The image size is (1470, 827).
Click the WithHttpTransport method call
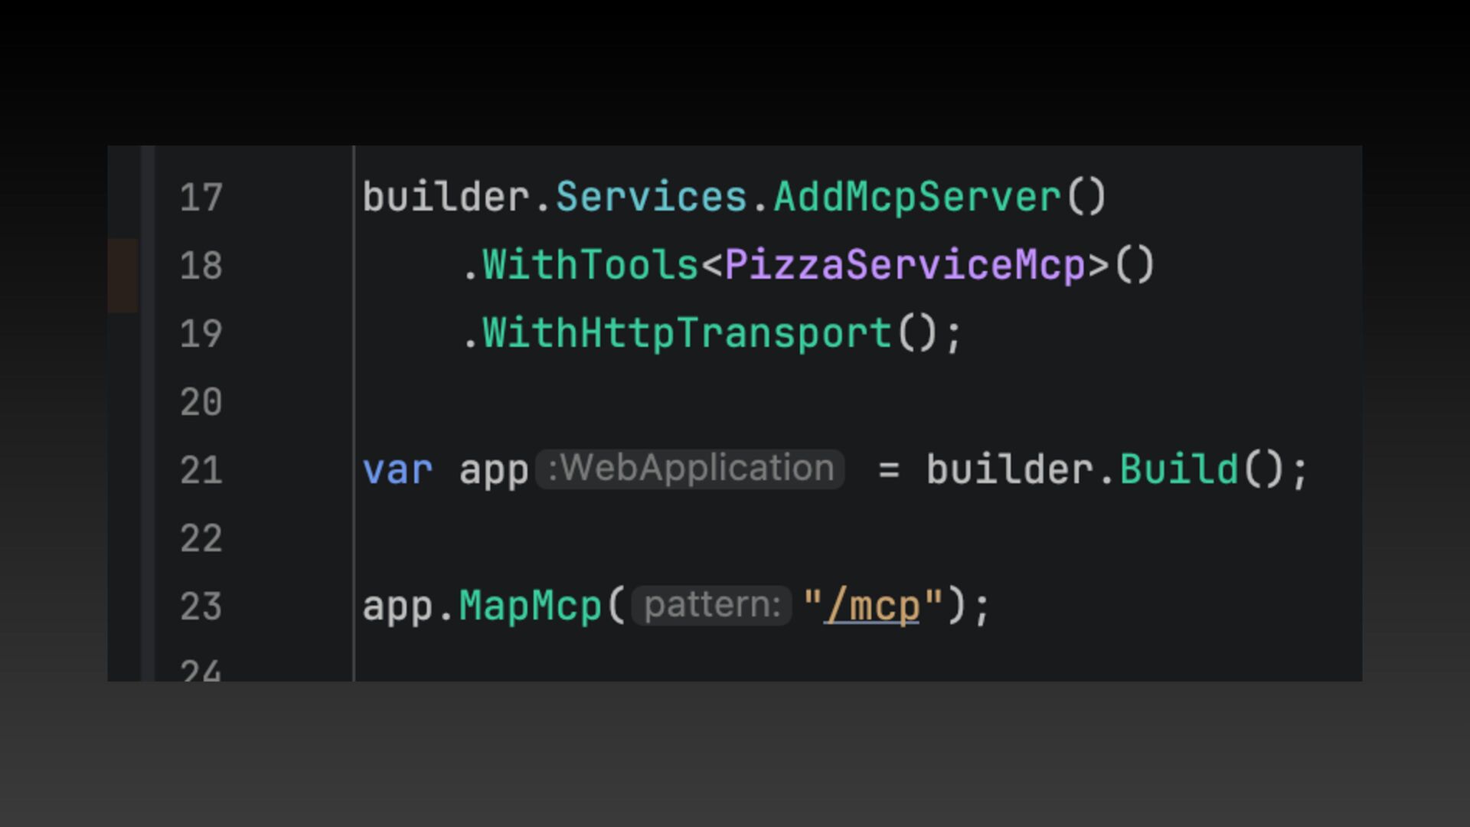(x=687, y=334)
